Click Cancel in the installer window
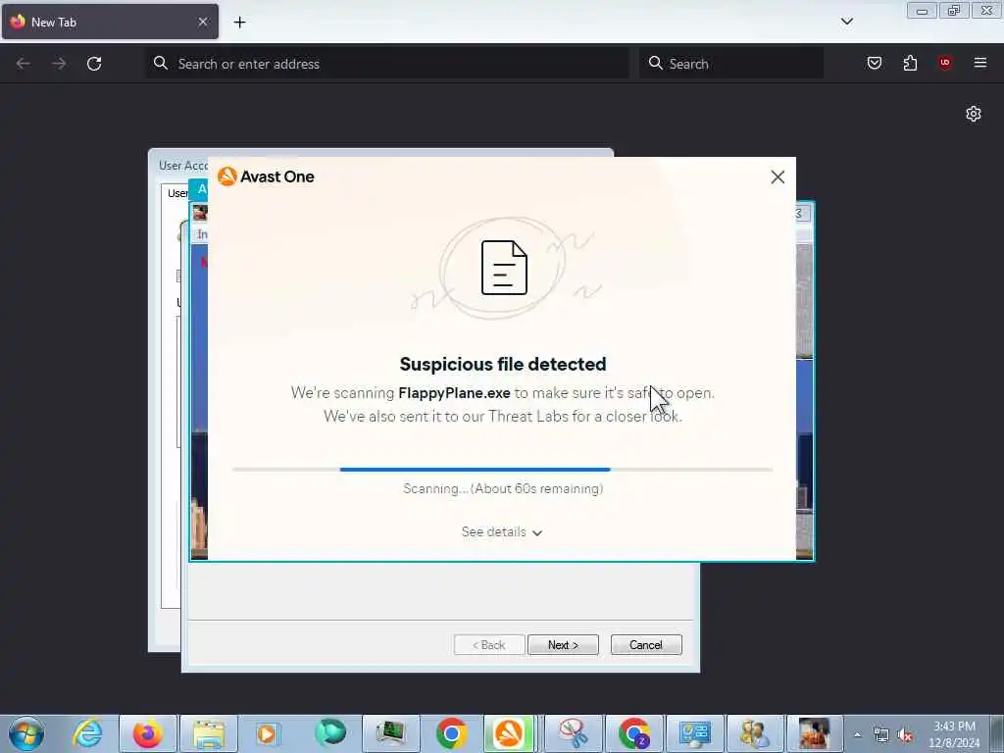1004x753 pixels. [646, 645]
